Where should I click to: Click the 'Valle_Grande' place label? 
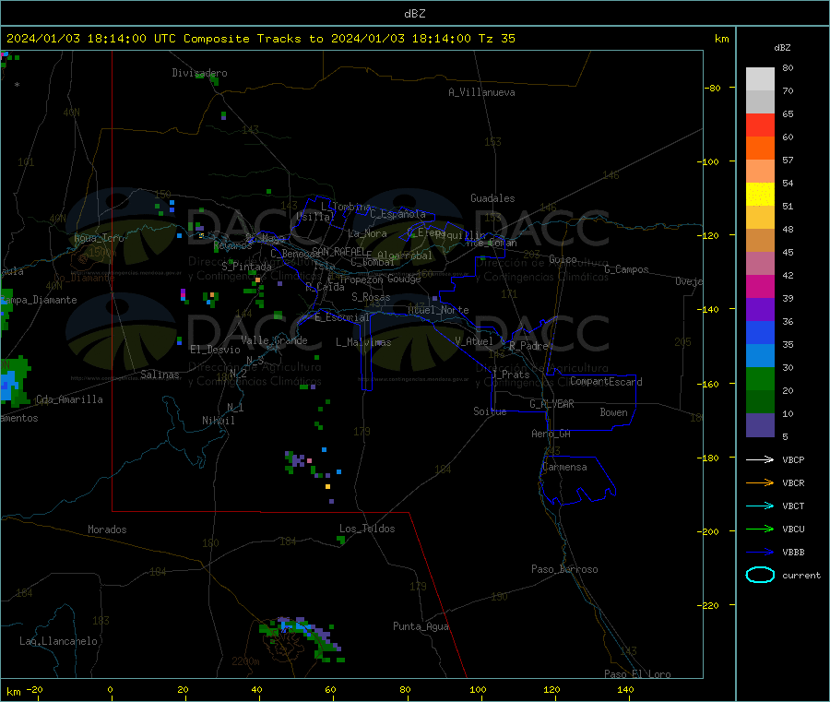tap(274, 340)
